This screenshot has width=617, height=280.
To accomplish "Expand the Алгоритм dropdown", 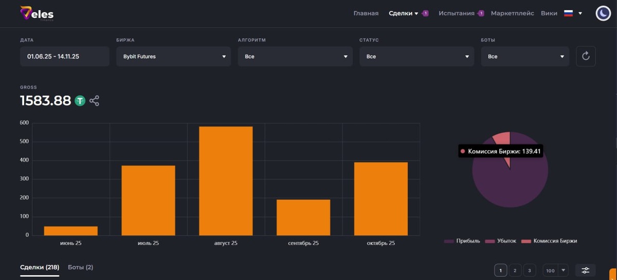I will point(295,56).
